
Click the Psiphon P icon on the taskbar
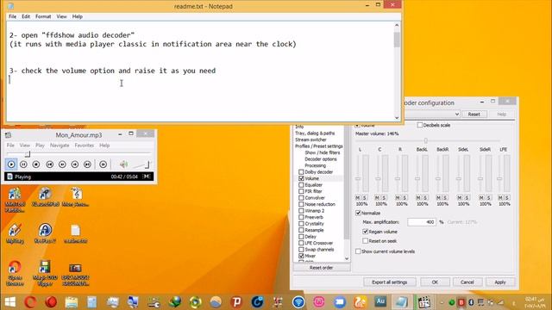(x=236, y=302)
